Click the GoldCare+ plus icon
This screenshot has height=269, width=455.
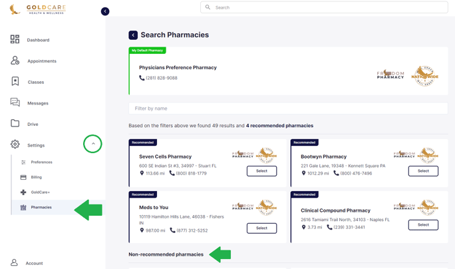(23, 192)
